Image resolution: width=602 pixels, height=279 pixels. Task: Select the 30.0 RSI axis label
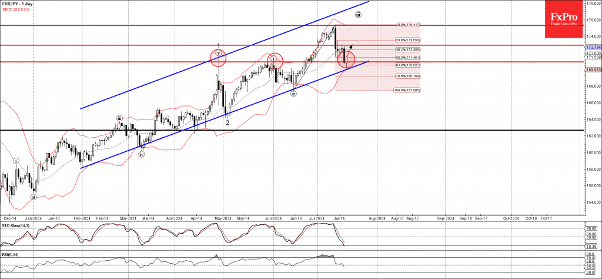[590, 272]
